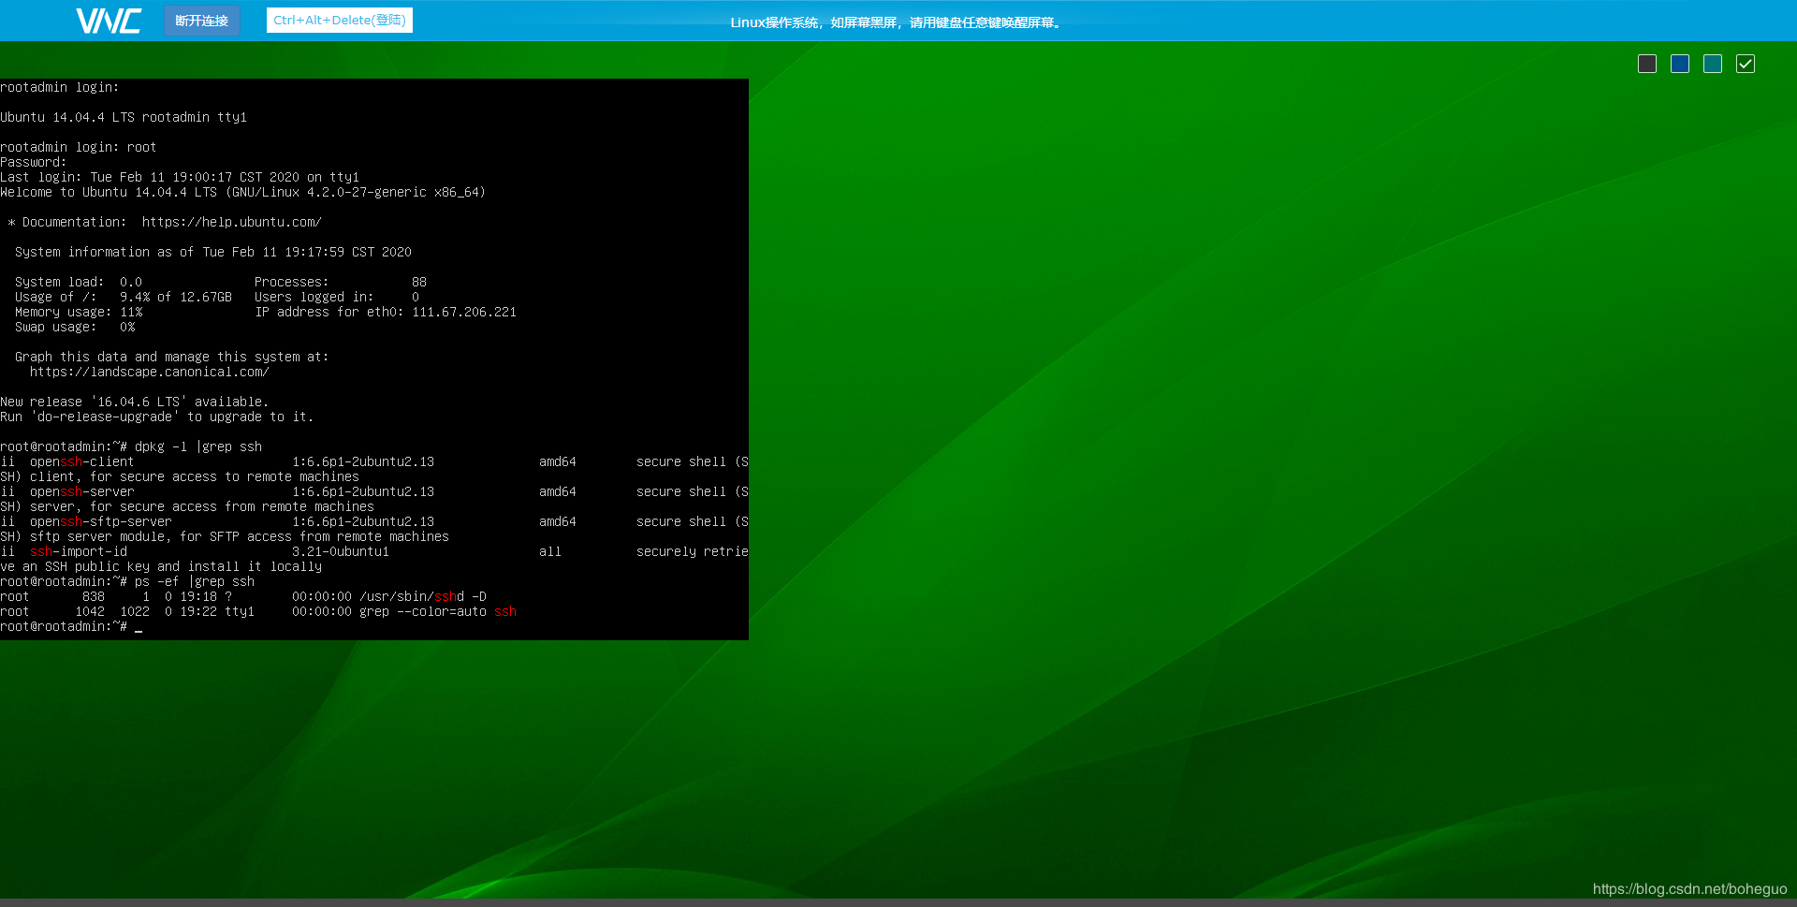Click the final root@rootadmin prompt line
The width and height of the screenshot is (1797, 907).
pyautogui.click(x=71, y=626)
